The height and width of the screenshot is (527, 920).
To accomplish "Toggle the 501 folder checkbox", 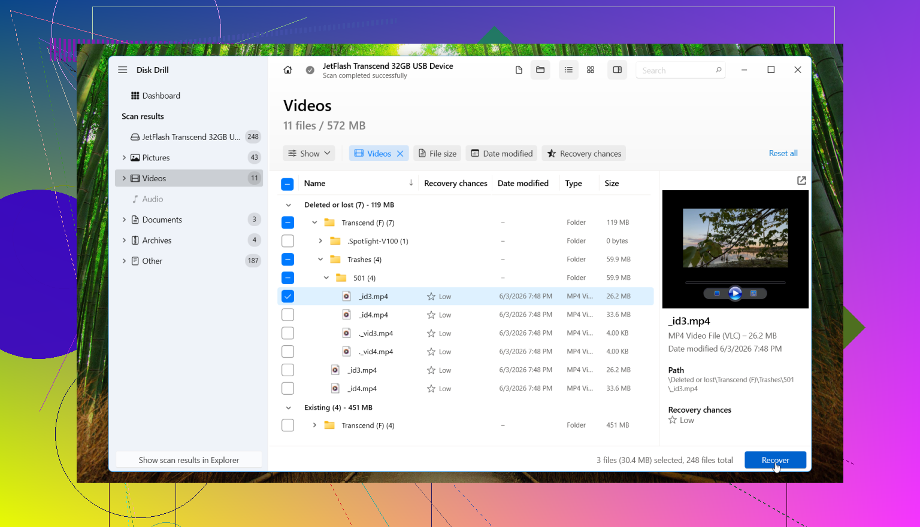I will click(x=287, y=278).
